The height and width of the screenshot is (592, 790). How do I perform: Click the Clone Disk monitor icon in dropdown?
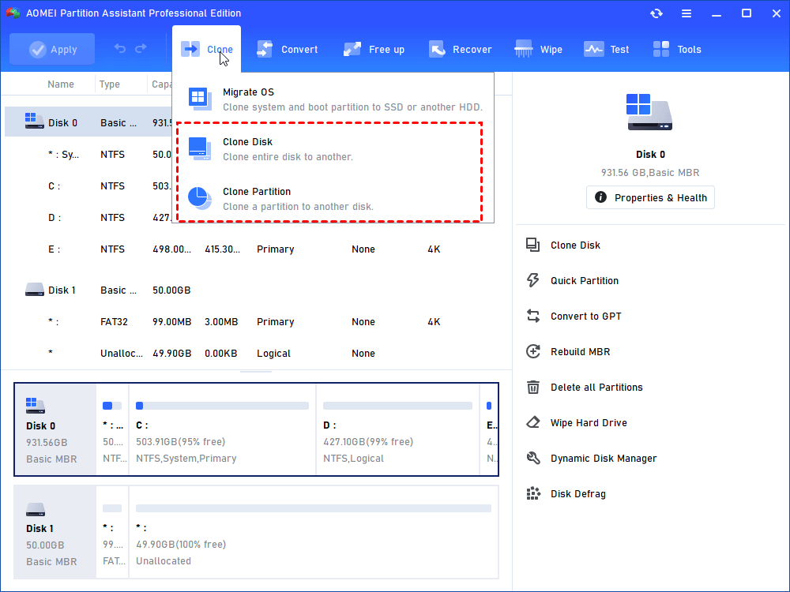[200, 148]
